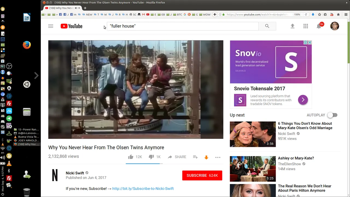Mute the tab's audio speaker icon
350x197 pixels.
tap(76, 8)
